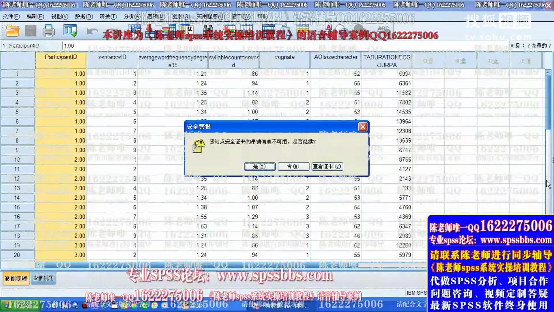Open the 分析(A) menu

(x=132, y=16)
